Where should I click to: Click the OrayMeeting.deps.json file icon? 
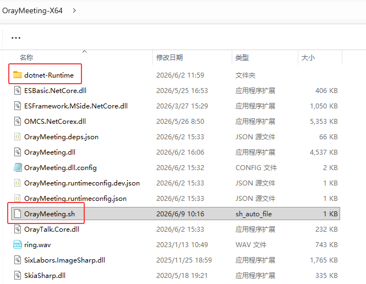[x=18, y=136]
